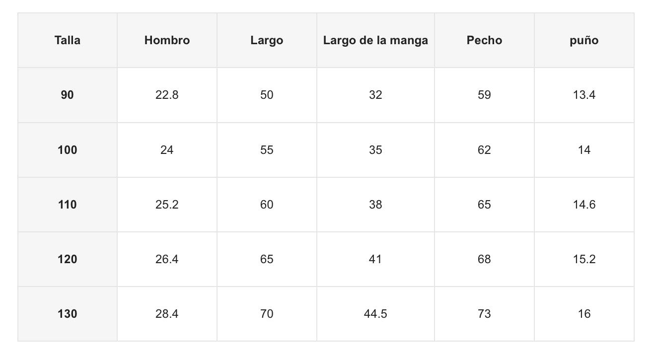Click the Largo column header

(267, 40)
